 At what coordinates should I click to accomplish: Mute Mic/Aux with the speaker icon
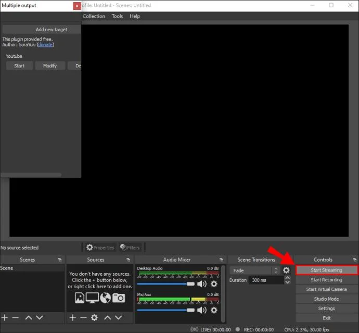tap(201, 310)
